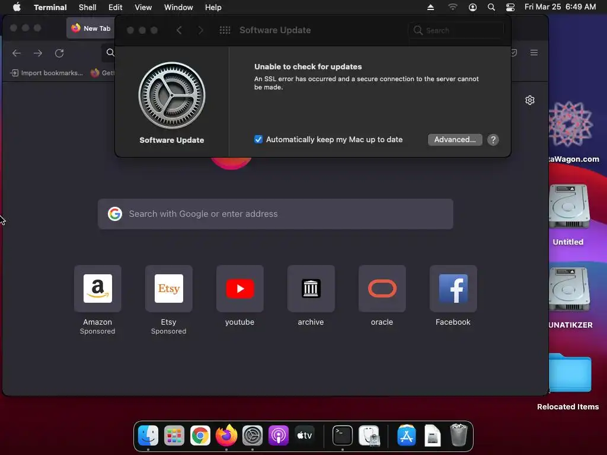The image size is (607, 455).
Task: Toggle Automatically keep my Mac up to date
Action: (x=258, y=139)
